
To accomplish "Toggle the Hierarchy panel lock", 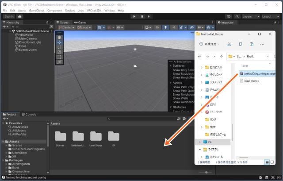I will tap(47, 22).
